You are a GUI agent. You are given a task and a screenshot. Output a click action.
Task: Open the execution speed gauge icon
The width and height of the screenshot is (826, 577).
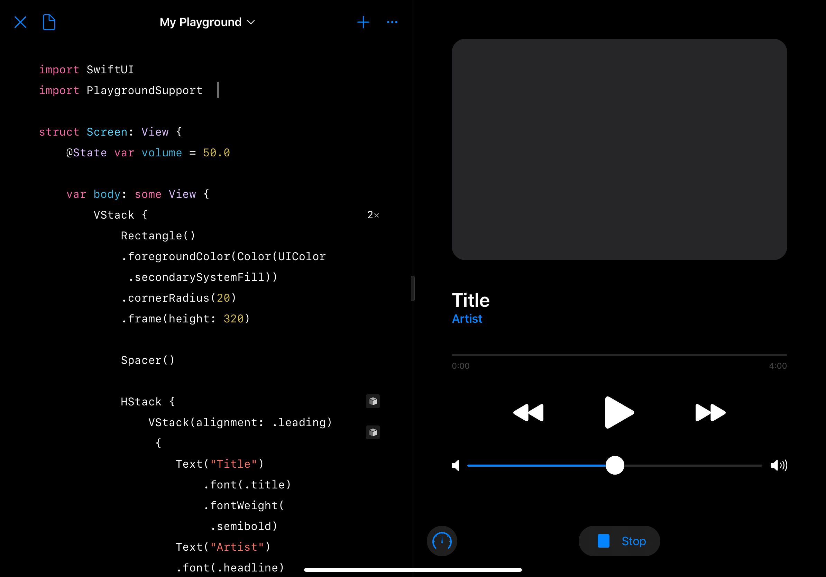coord(442,541)
